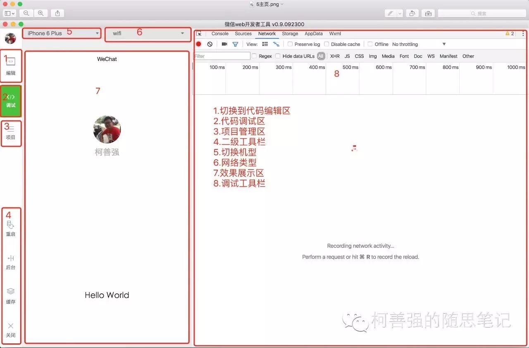Enable the Regex filter checkbox

255,56
